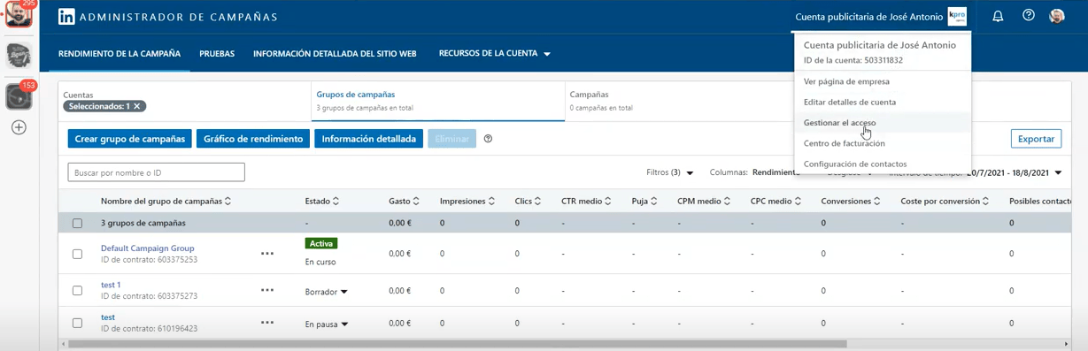The width and height of the screenshot is (1088, 351).
Task: Click the Eliminar button
Action: coord(451,139)
